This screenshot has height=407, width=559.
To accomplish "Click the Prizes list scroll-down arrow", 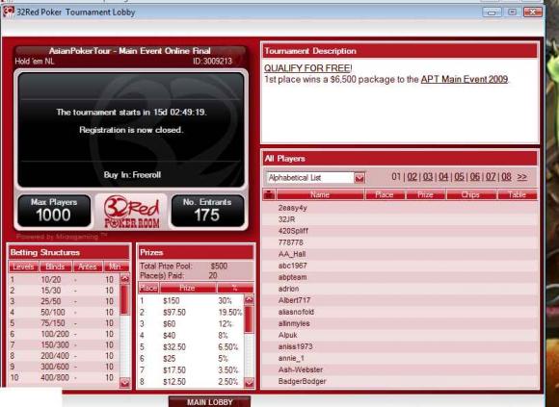I will 249,383.
